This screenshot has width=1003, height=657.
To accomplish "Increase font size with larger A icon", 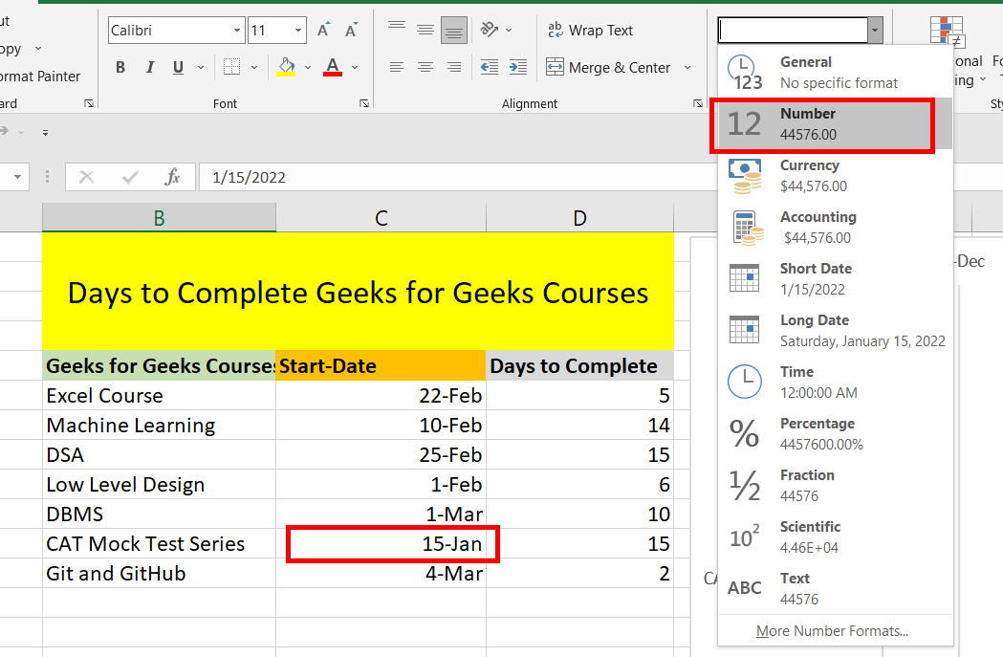I will 324,30.
